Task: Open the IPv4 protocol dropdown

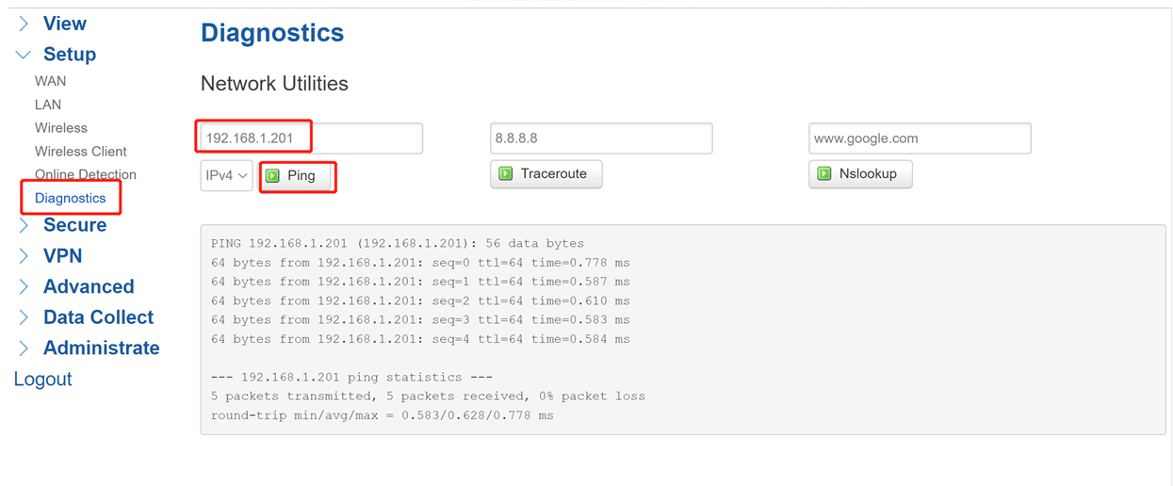Action: (226, 175)
